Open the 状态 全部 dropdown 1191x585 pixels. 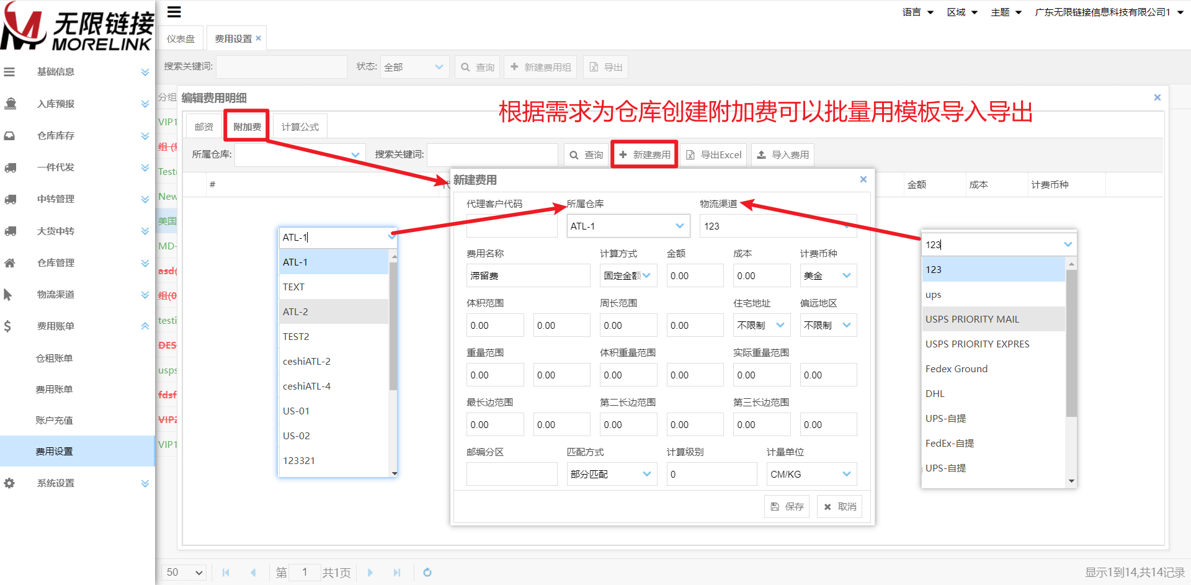pos(414,67)
